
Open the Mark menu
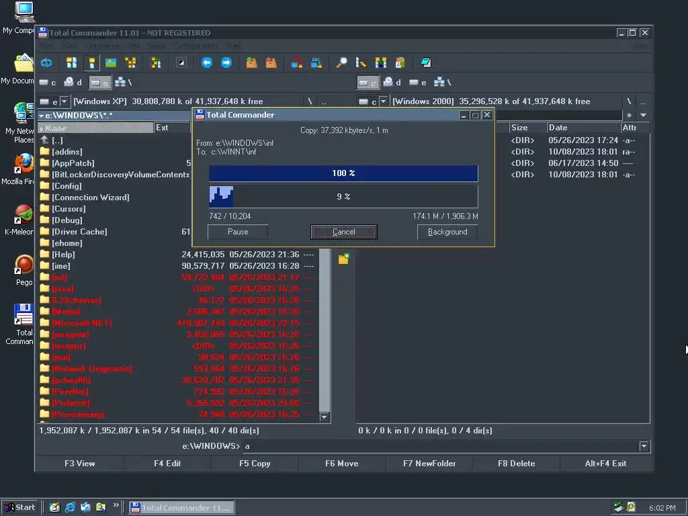pos(69,46)
